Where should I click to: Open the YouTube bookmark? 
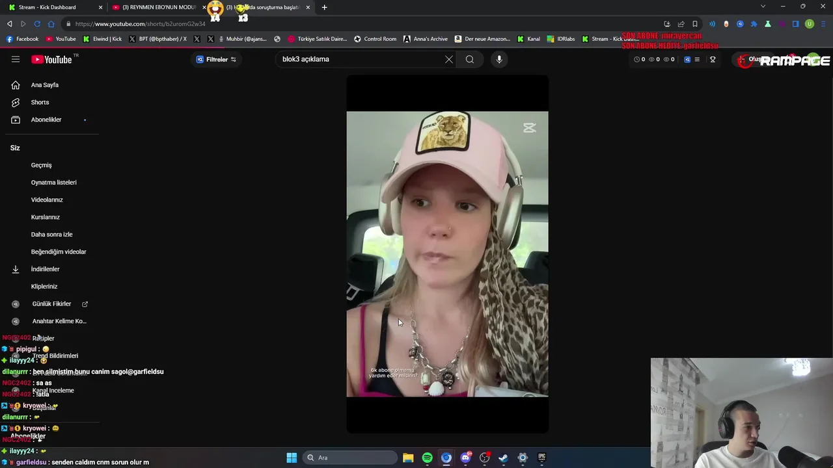pyautogui.click(x=61, y=39)
